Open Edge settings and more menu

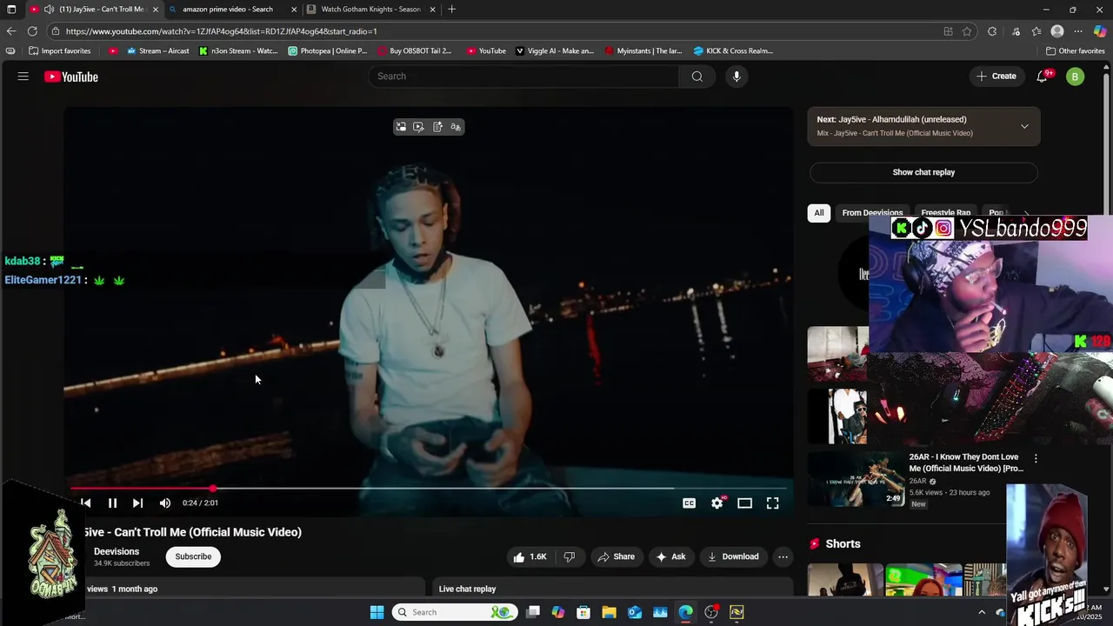point(1078,31)
